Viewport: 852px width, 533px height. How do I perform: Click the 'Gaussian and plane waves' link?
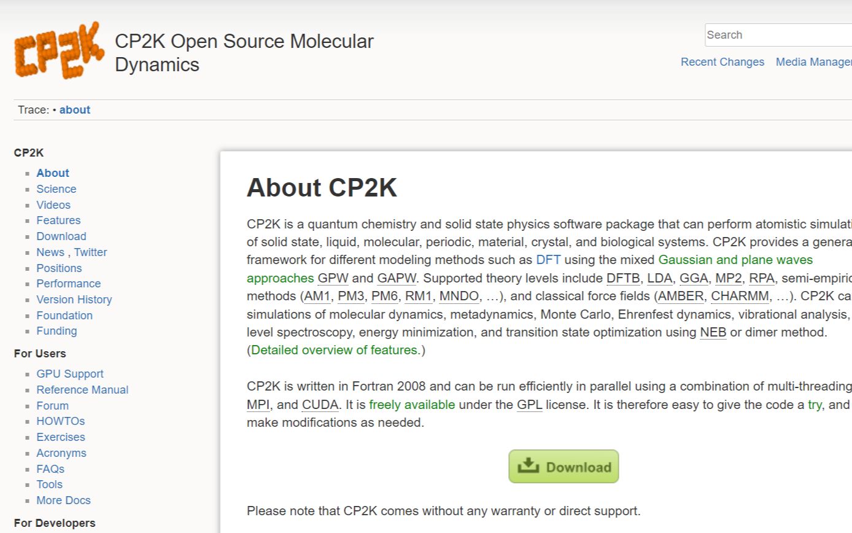click(735, 260)
